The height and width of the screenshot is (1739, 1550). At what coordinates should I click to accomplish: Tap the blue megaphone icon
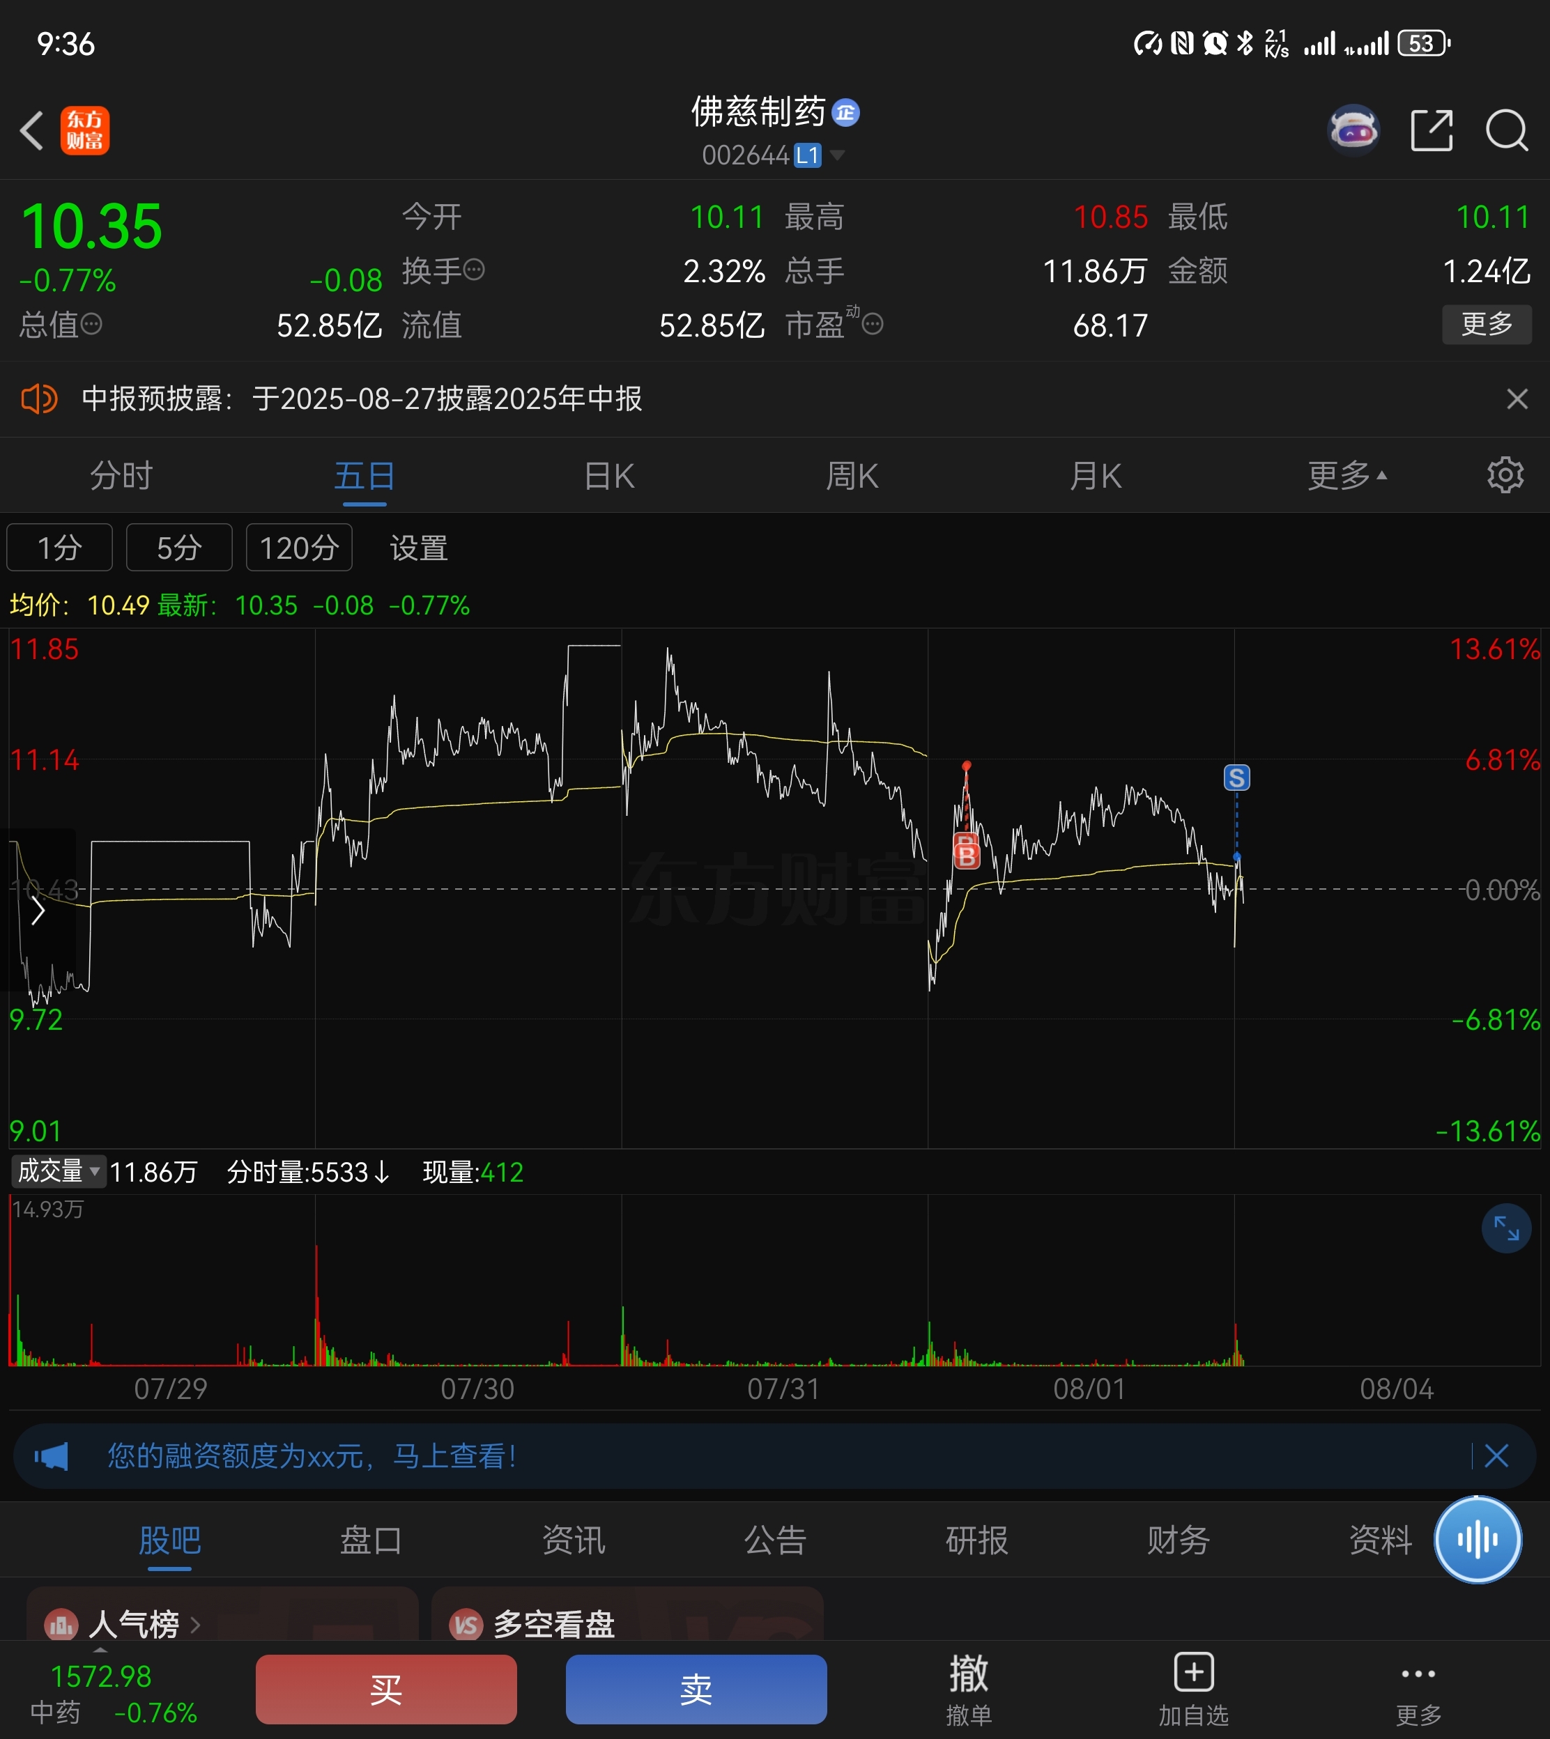pos(51,1455)
